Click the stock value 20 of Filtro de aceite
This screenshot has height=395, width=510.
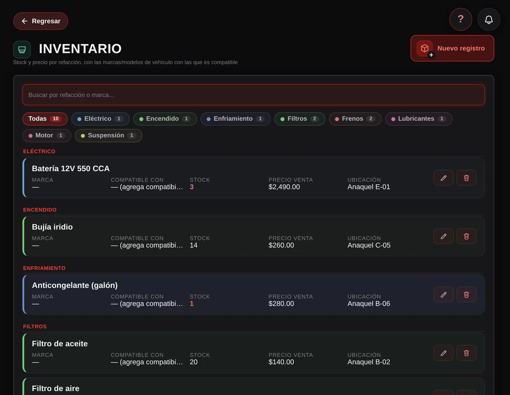pyautogui.click(x=194, y=362)
